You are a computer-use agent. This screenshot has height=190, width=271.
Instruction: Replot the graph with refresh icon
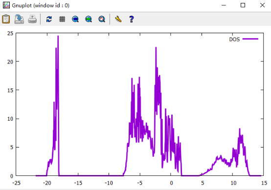pyautogui.click(x=49, y=19)
